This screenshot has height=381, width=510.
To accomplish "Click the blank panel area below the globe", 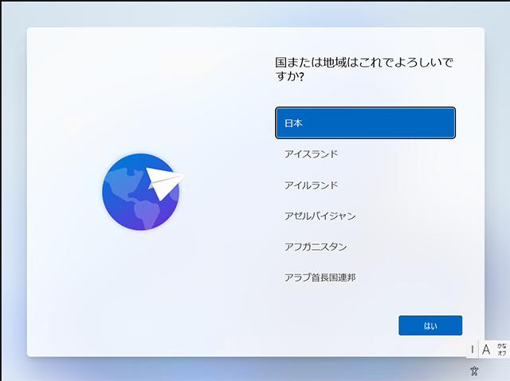I will (x=143, y=294).
